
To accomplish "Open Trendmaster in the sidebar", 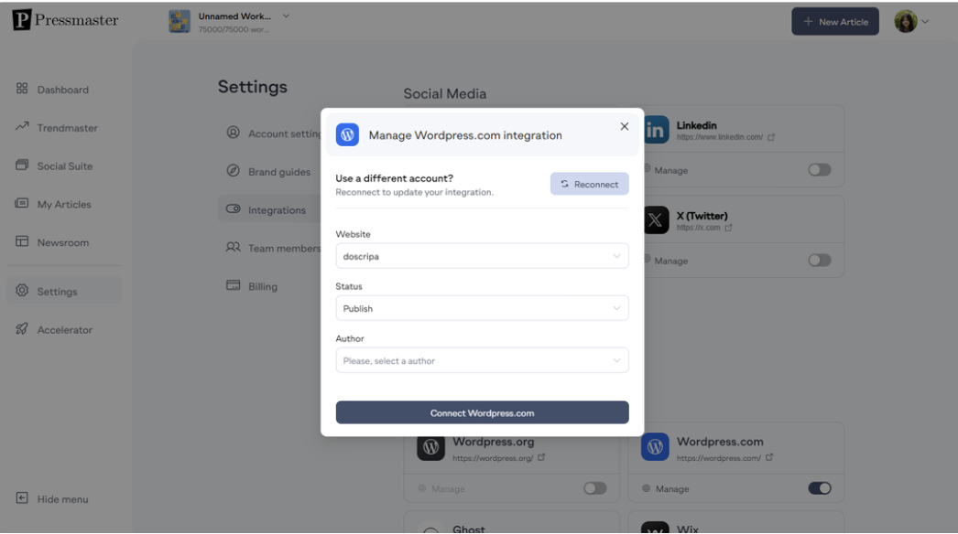I will coord(67,127).
